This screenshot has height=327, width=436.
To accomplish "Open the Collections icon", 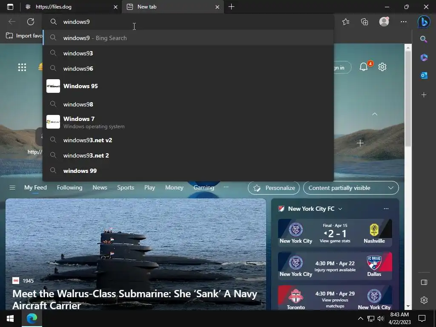I will click(364, 22).
